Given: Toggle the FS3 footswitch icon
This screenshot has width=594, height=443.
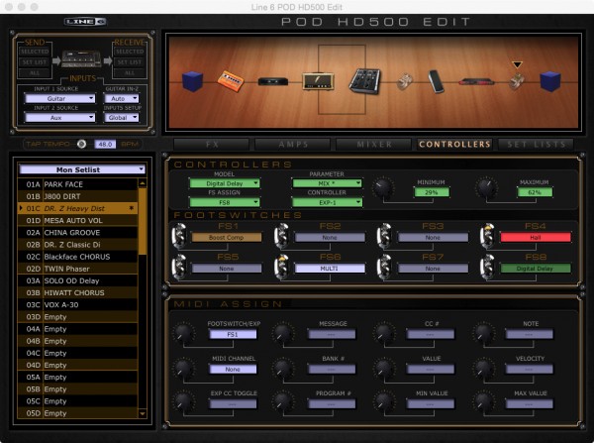Looking at the screenshot, I should click(384, 235).
